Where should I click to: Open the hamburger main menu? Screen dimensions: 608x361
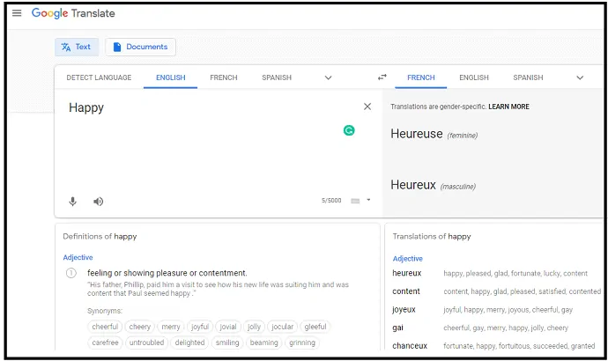[17, 13]
